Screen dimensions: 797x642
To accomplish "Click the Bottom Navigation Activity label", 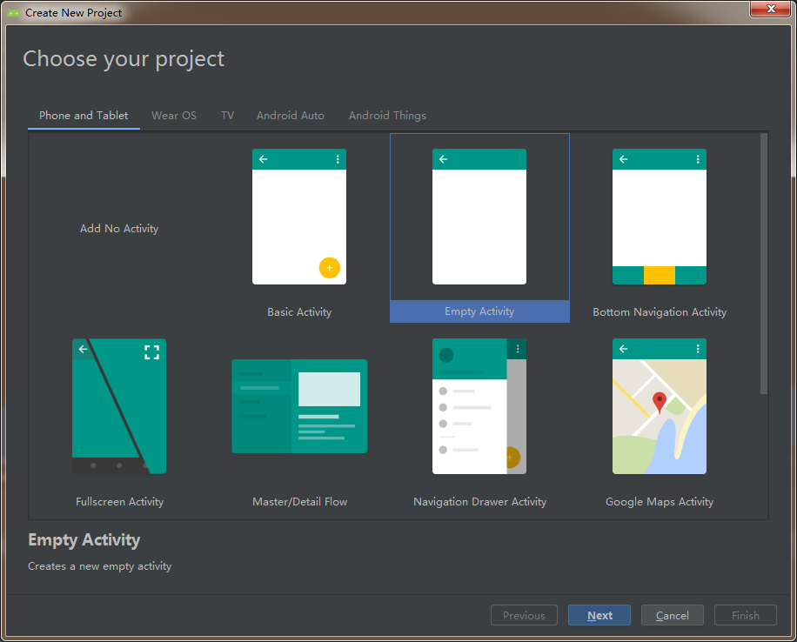I will tap(660, 312).
